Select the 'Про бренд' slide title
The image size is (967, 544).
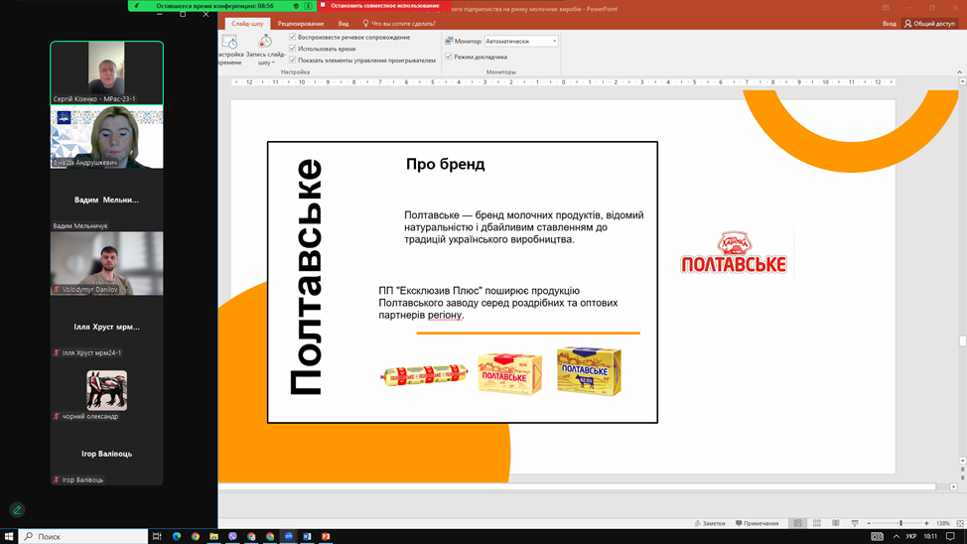tap(445, 164)
